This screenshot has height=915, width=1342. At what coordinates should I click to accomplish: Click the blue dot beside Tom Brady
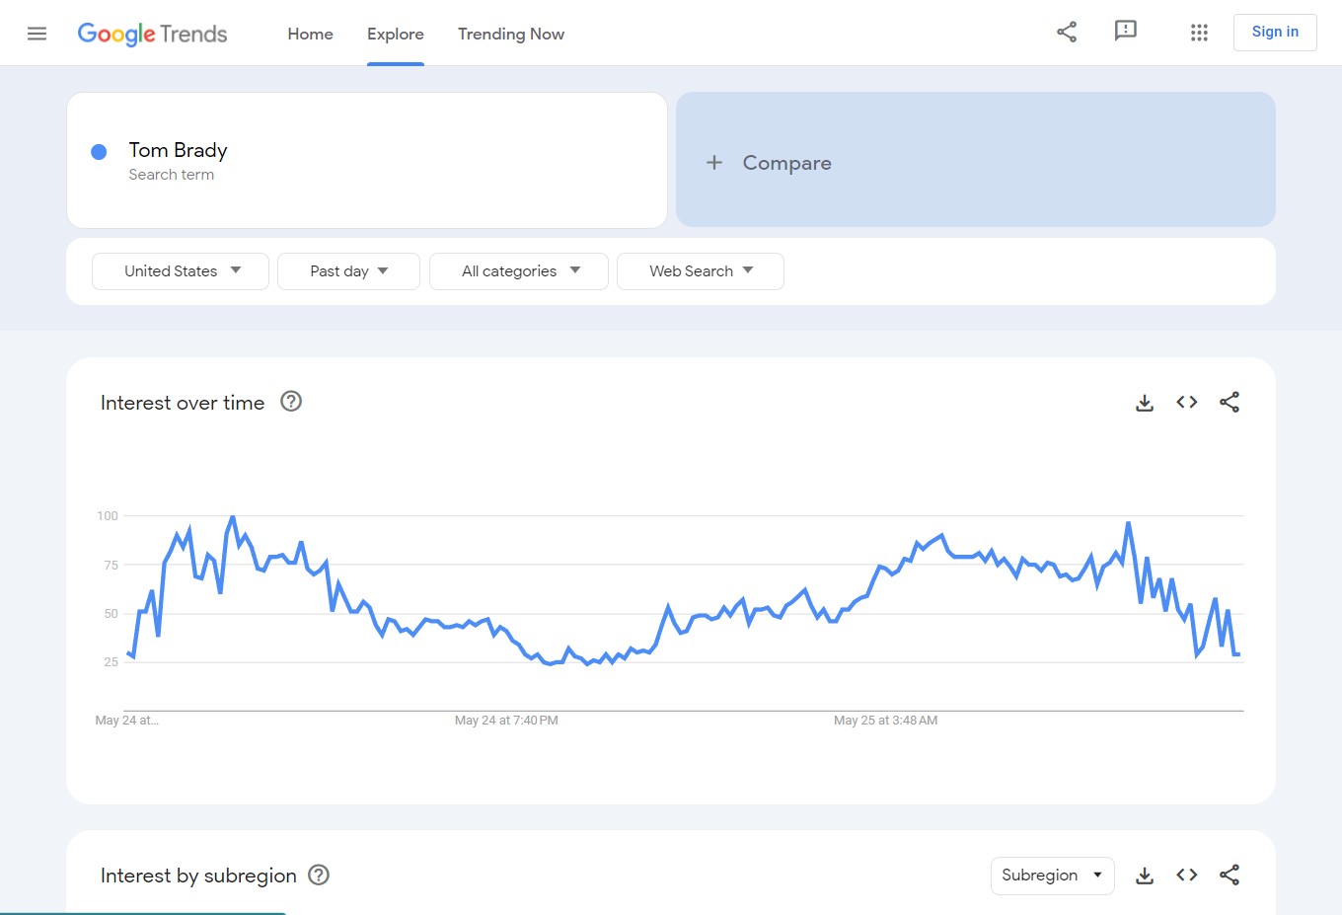(99, 151)
